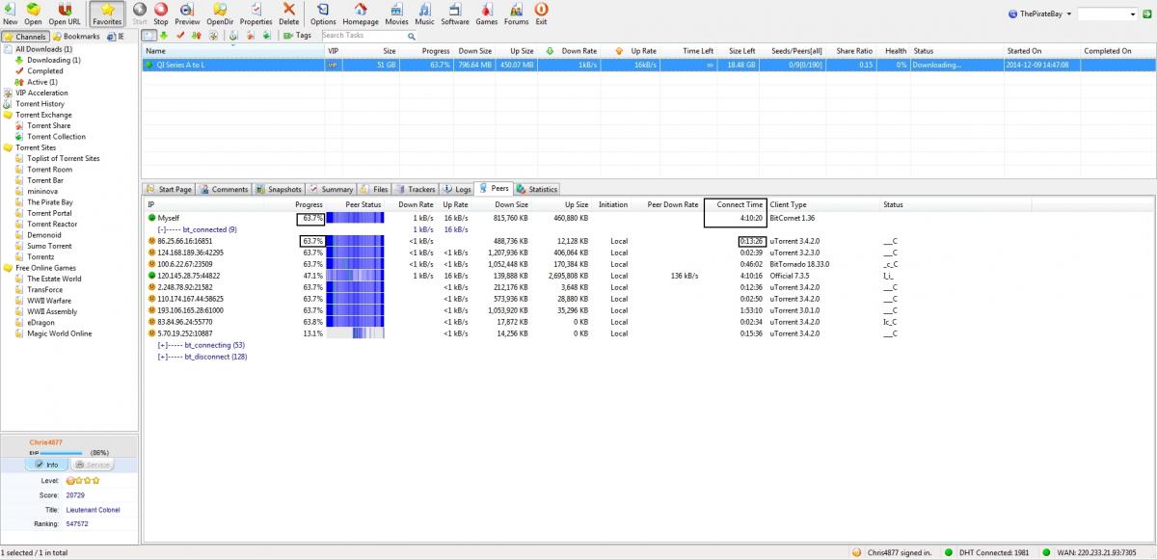Click the Search Tasks input field

[357, 36]
